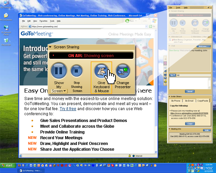This screenshot has height=173, width=216.
Task: Open My Documents desktop icon
Action: pyautogui.click(x=6, y=17)
